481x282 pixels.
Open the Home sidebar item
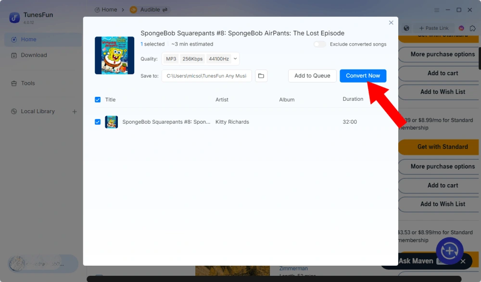(x=43, y=39)
